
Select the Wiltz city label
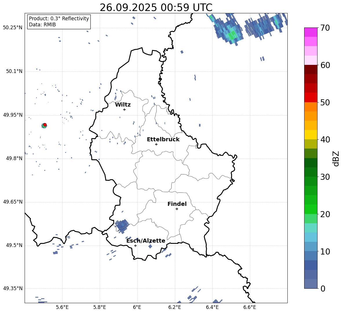tap(123, 105)
